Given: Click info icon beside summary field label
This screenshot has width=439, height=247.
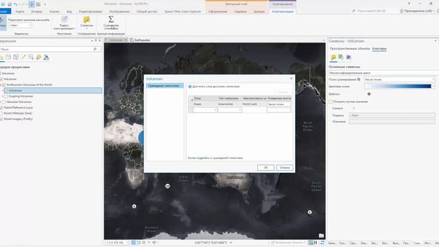Looking at the screenshot, I should click(359, 80).
